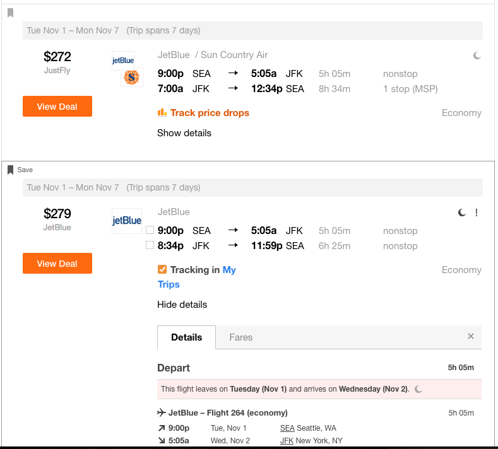Click the moon icon in the overnight flight notice
Image resolution: width=498 pixels, height=449 pixels.
point(418,389)
